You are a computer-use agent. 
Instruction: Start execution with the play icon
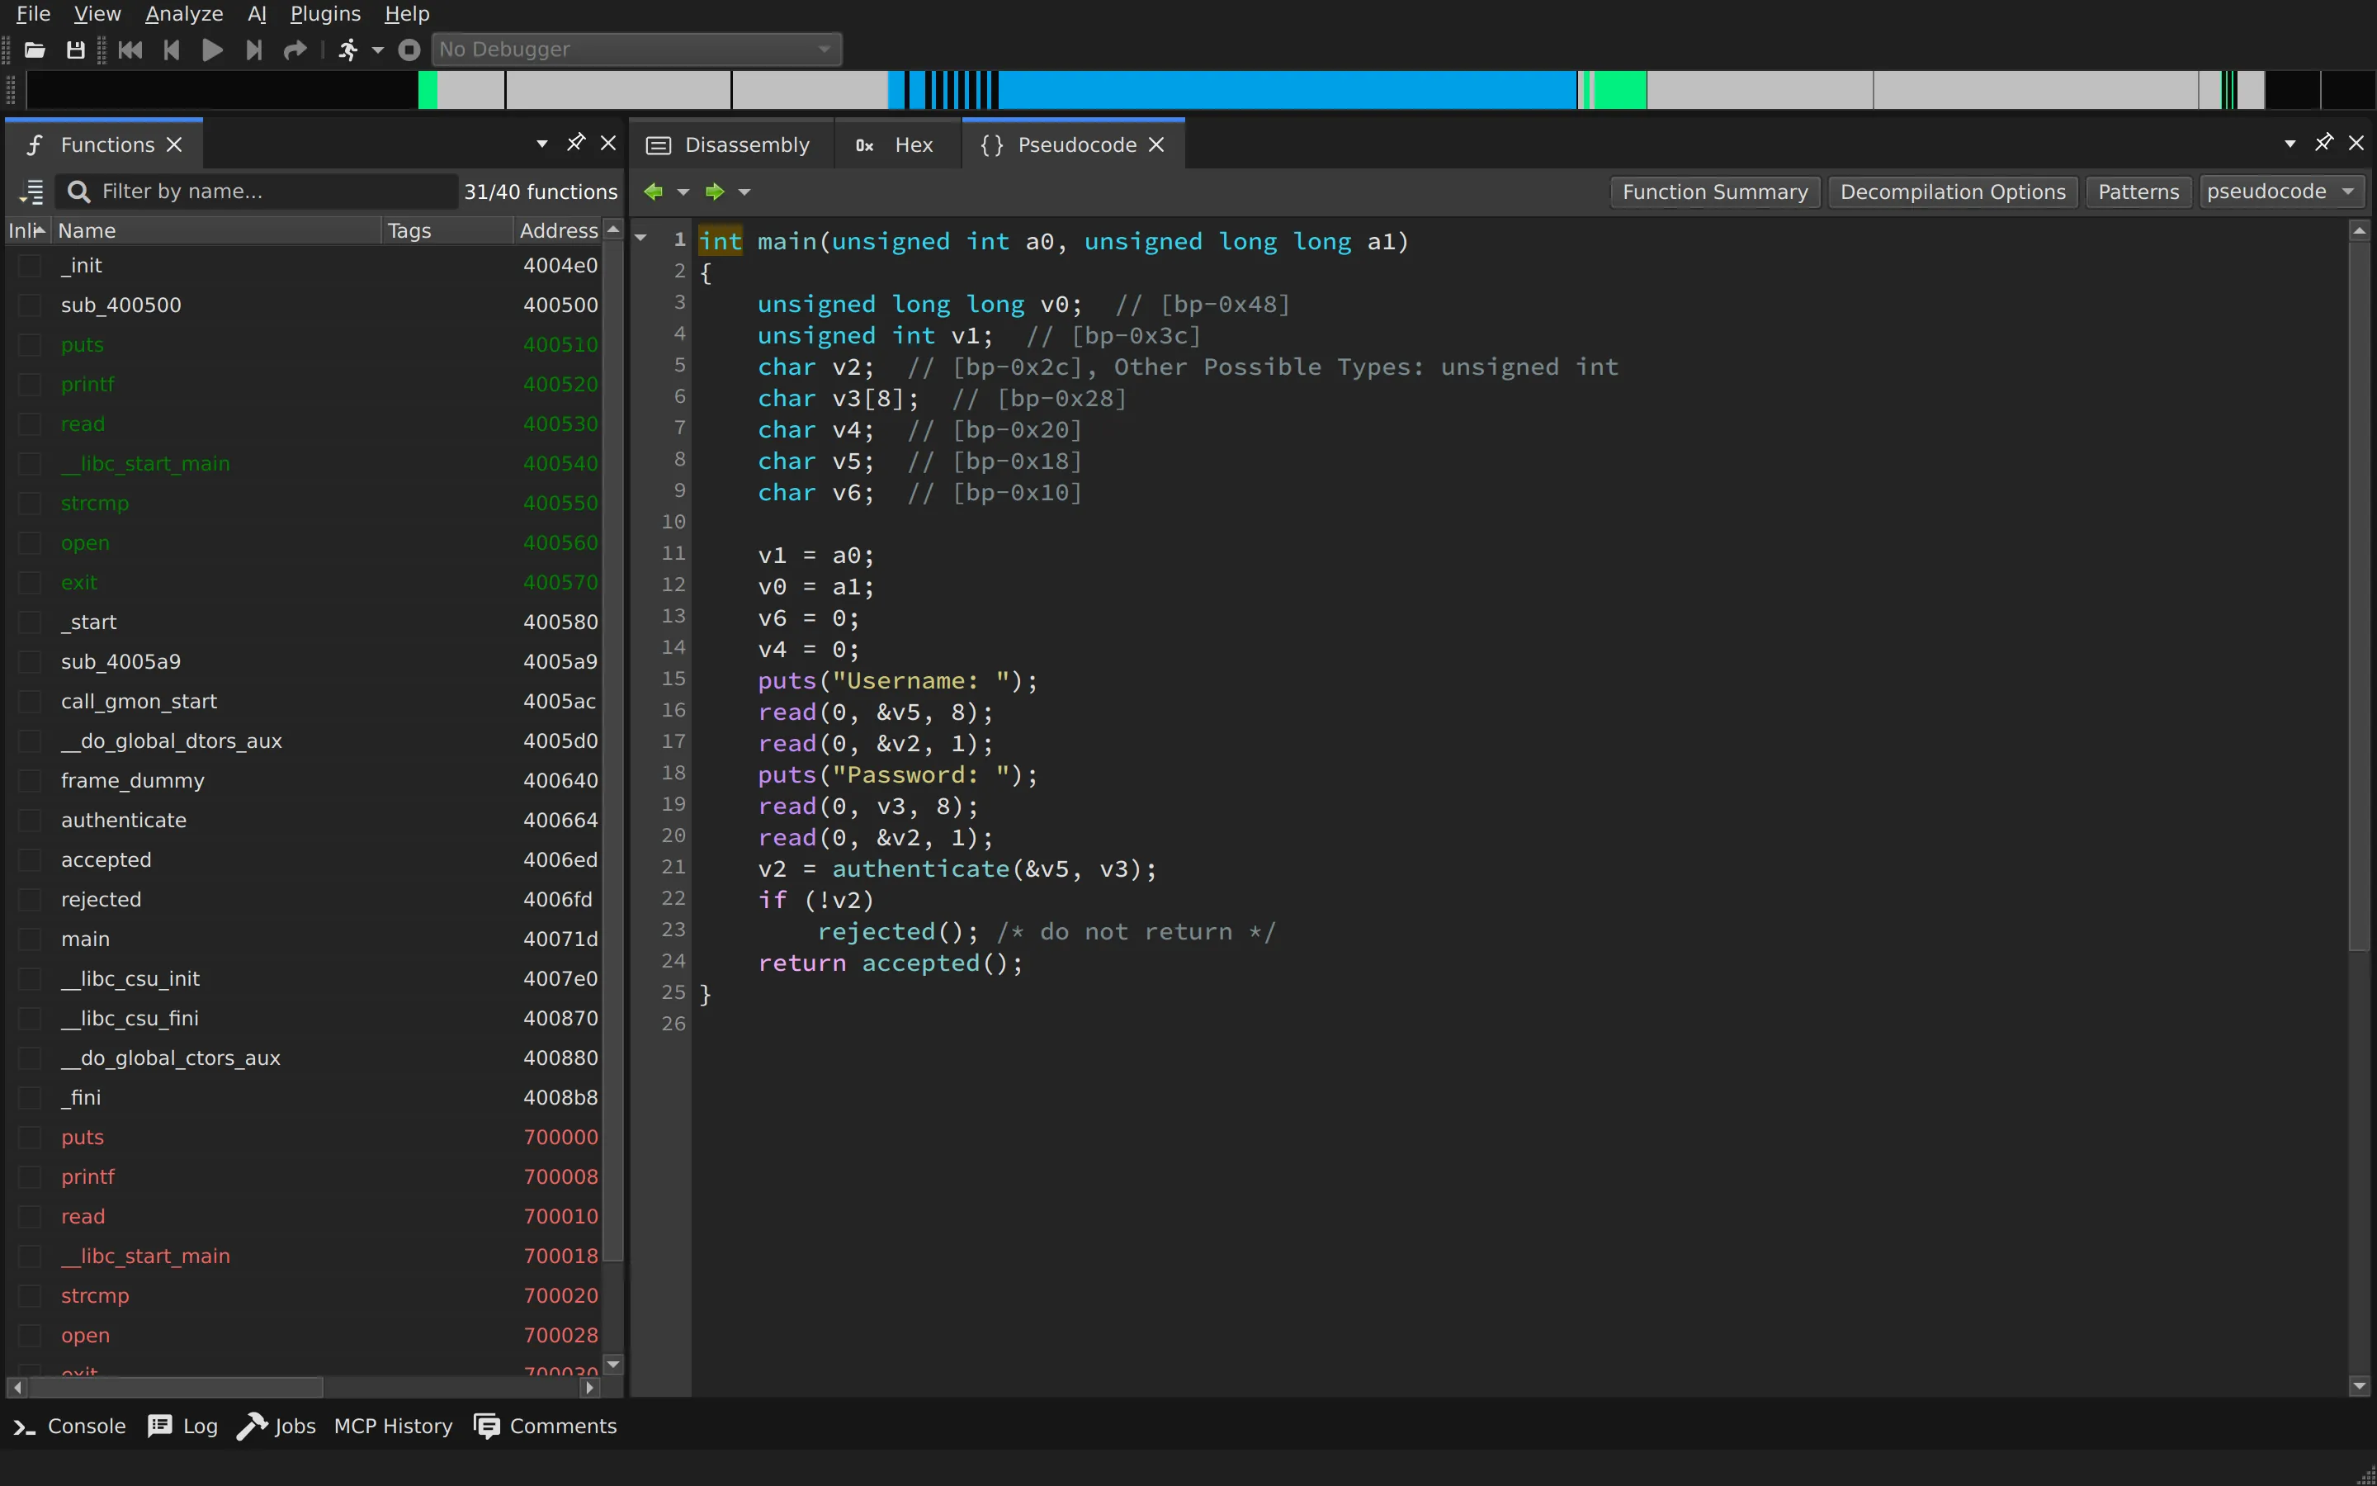tap(212, 50)
